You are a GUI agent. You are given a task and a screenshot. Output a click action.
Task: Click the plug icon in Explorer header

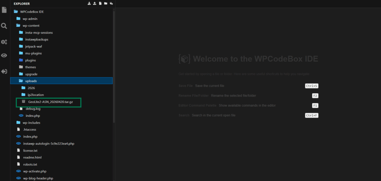point(111,3)
